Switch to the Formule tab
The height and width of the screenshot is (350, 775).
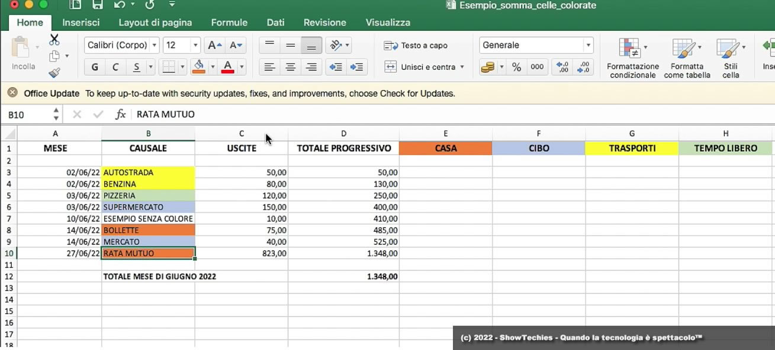(229, 23)
